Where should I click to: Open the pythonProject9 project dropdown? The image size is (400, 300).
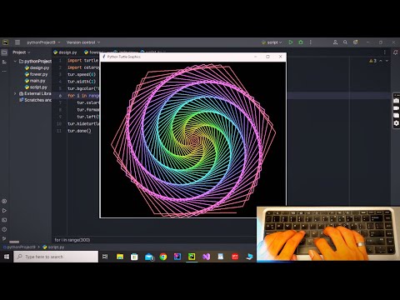click(x=43, y=42)
